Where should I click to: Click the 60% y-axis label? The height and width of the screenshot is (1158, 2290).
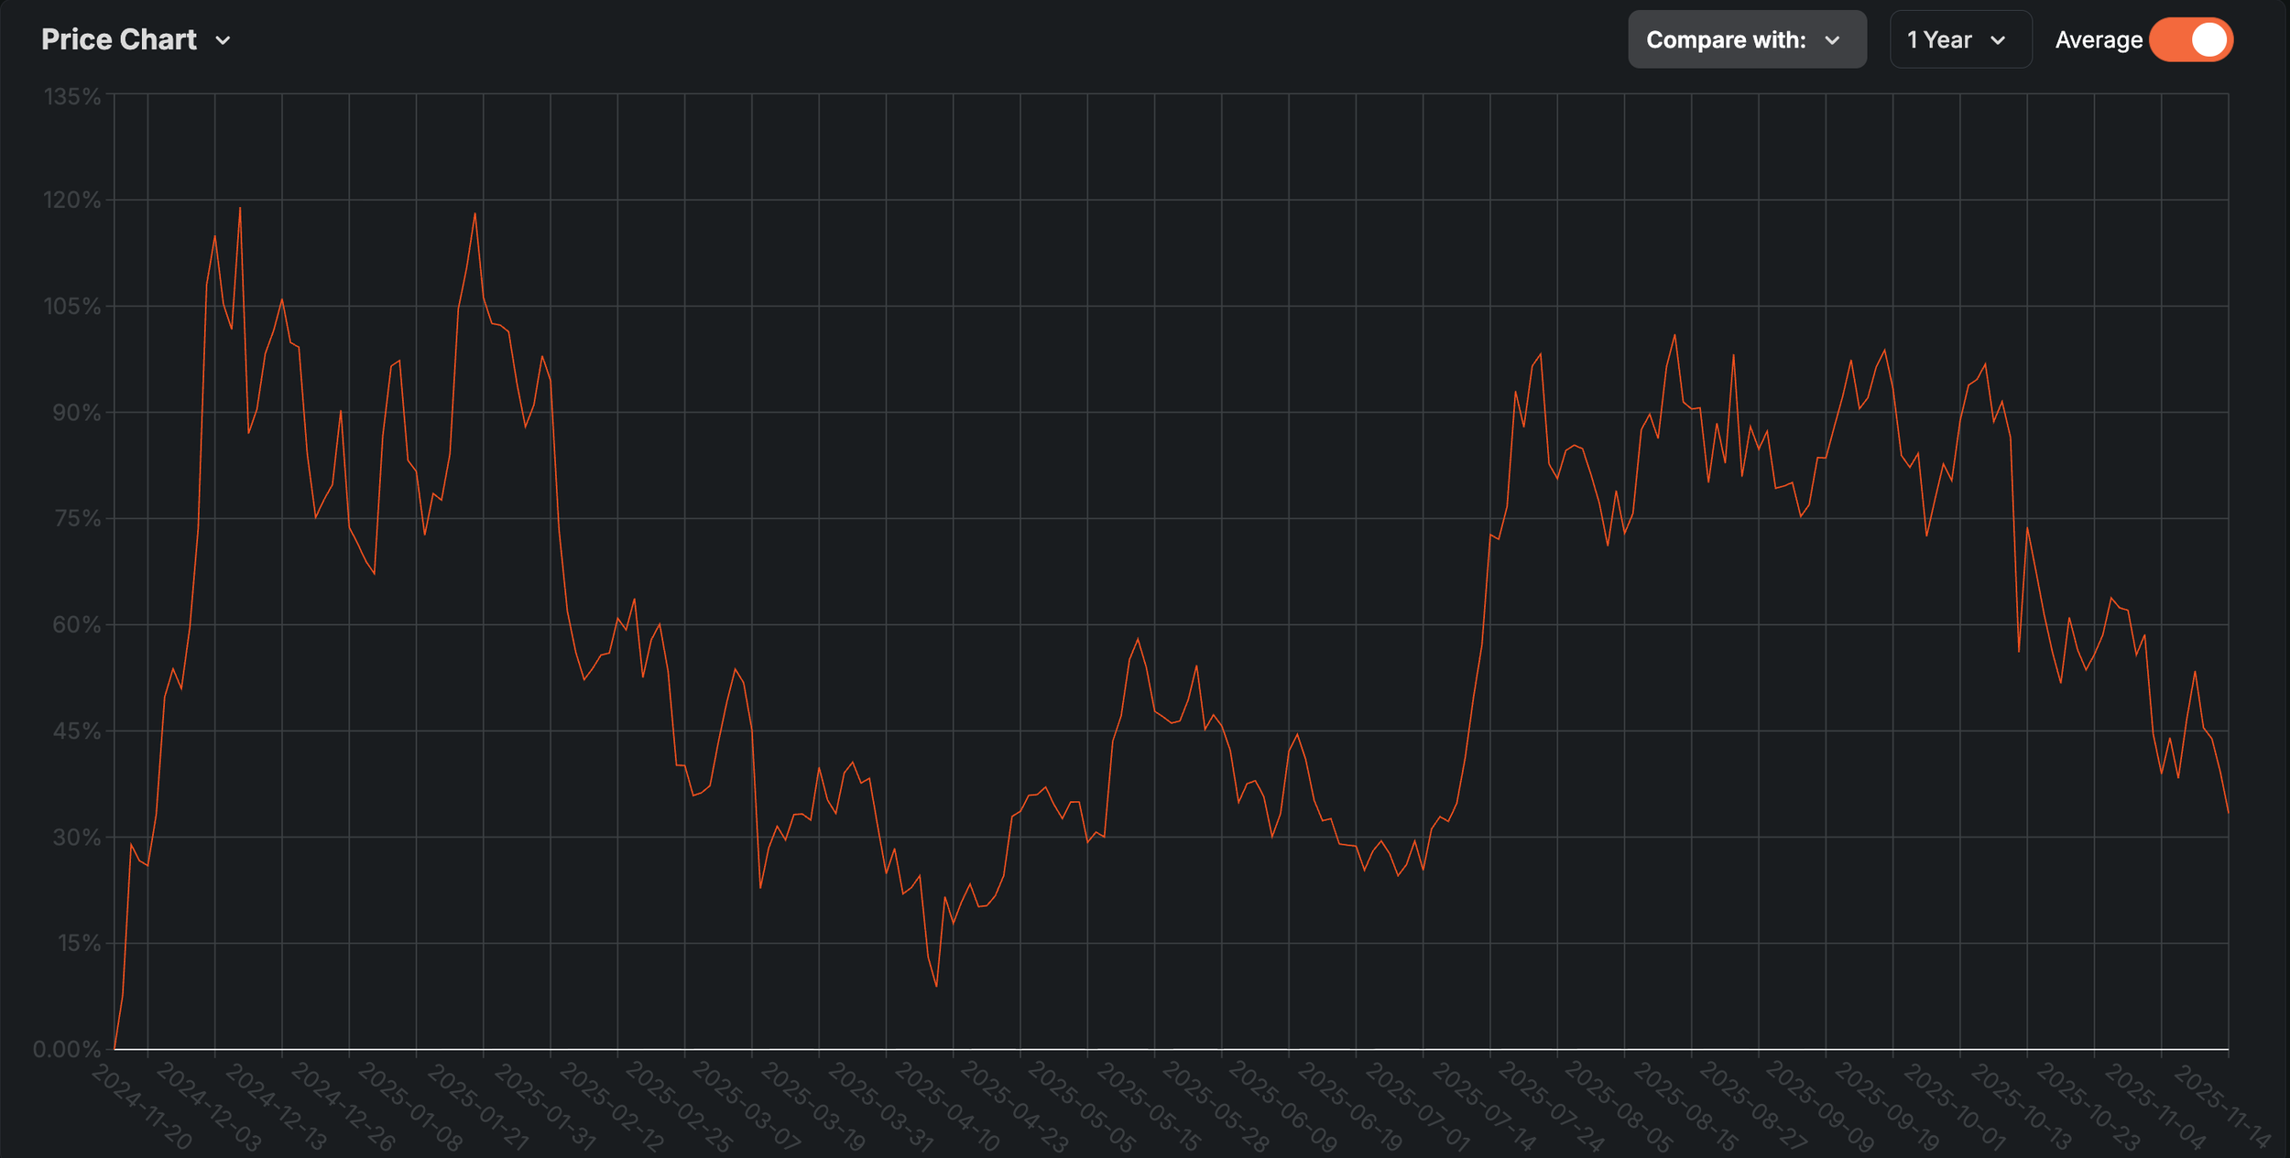[x=76, y=624]
